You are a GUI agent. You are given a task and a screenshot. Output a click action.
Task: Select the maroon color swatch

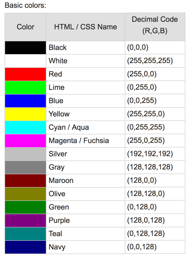coord(26,181)
